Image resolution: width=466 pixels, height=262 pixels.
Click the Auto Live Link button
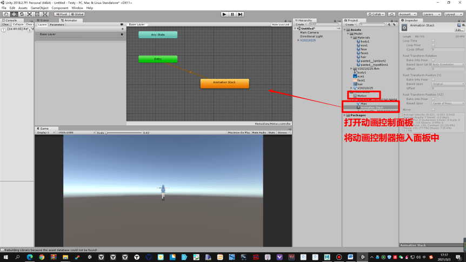(x=281, y=25)
